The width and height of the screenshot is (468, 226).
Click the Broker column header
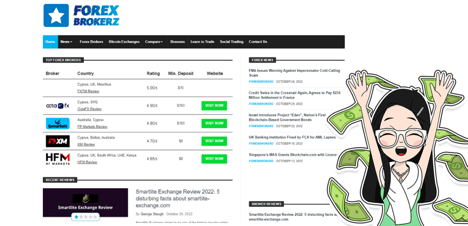[x=53, y=74]
